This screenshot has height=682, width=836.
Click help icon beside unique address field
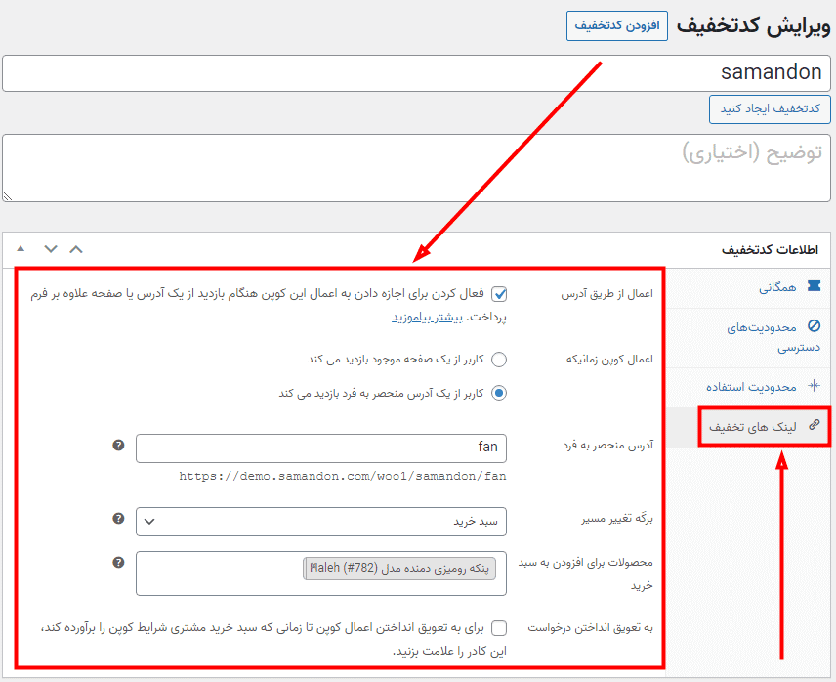click(x=118, y=446)
